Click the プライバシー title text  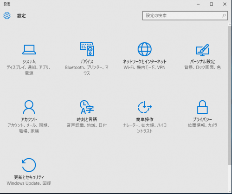(x=202, y=119)
